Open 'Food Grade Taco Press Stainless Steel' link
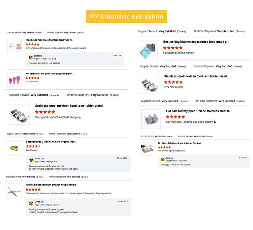This screenshot has height=230, width=253. (x=49, y=40)
